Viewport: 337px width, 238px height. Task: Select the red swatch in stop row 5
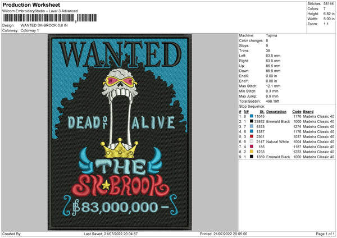click(x=252, y=136)
